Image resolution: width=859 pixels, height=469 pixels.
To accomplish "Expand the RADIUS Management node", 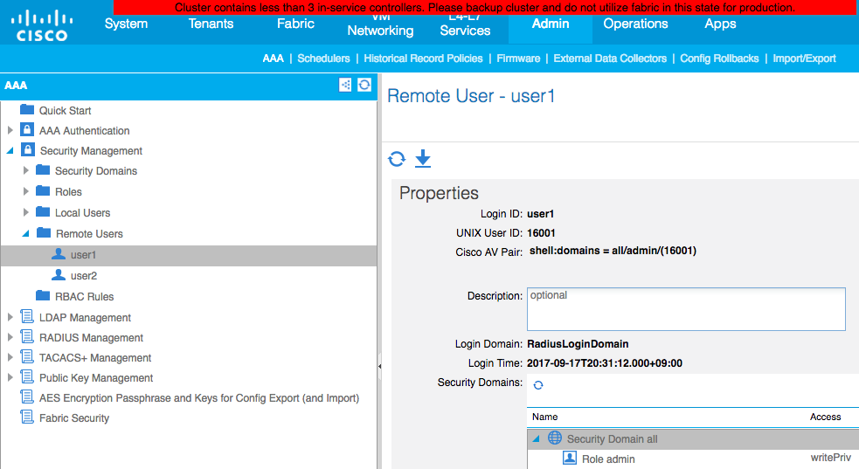I will point(10,337).
